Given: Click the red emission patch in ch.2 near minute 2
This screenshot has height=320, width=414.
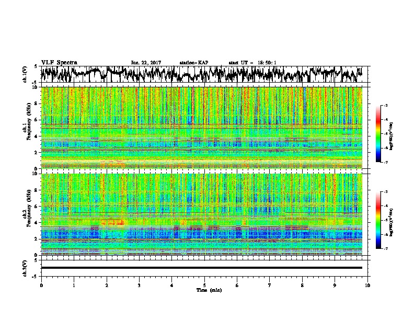Looking at the screenshot, I should click(x=112, y=222).
